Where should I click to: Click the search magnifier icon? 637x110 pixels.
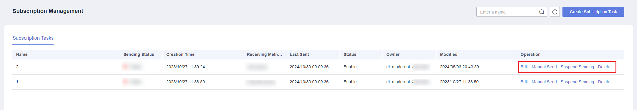[x=542, y=12]
